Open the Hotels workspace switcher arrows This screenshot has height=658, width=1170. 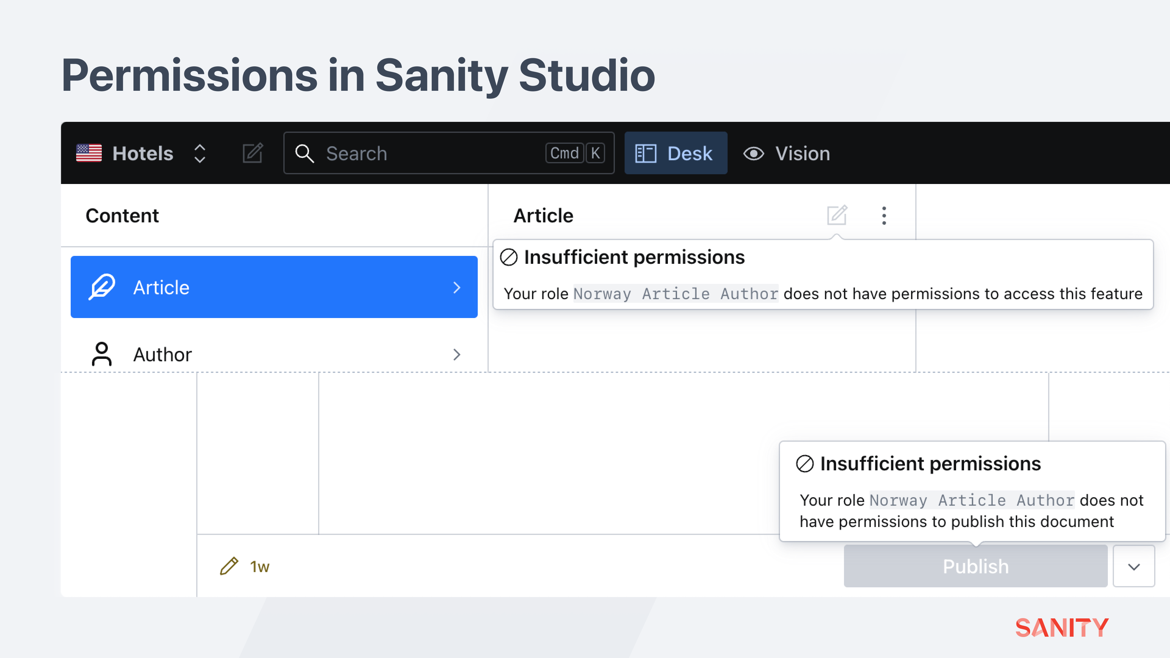point(200,154)
